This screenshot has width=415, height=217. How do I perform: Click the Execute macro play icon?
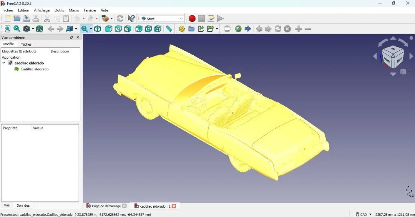point(220,19)
